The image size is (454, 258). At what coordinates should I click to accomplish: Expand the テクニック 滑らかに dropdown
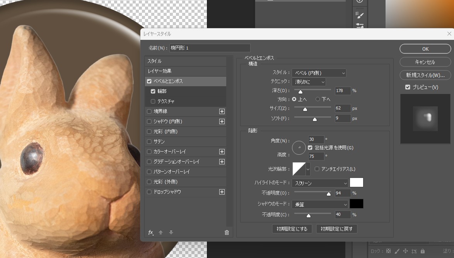309,82
